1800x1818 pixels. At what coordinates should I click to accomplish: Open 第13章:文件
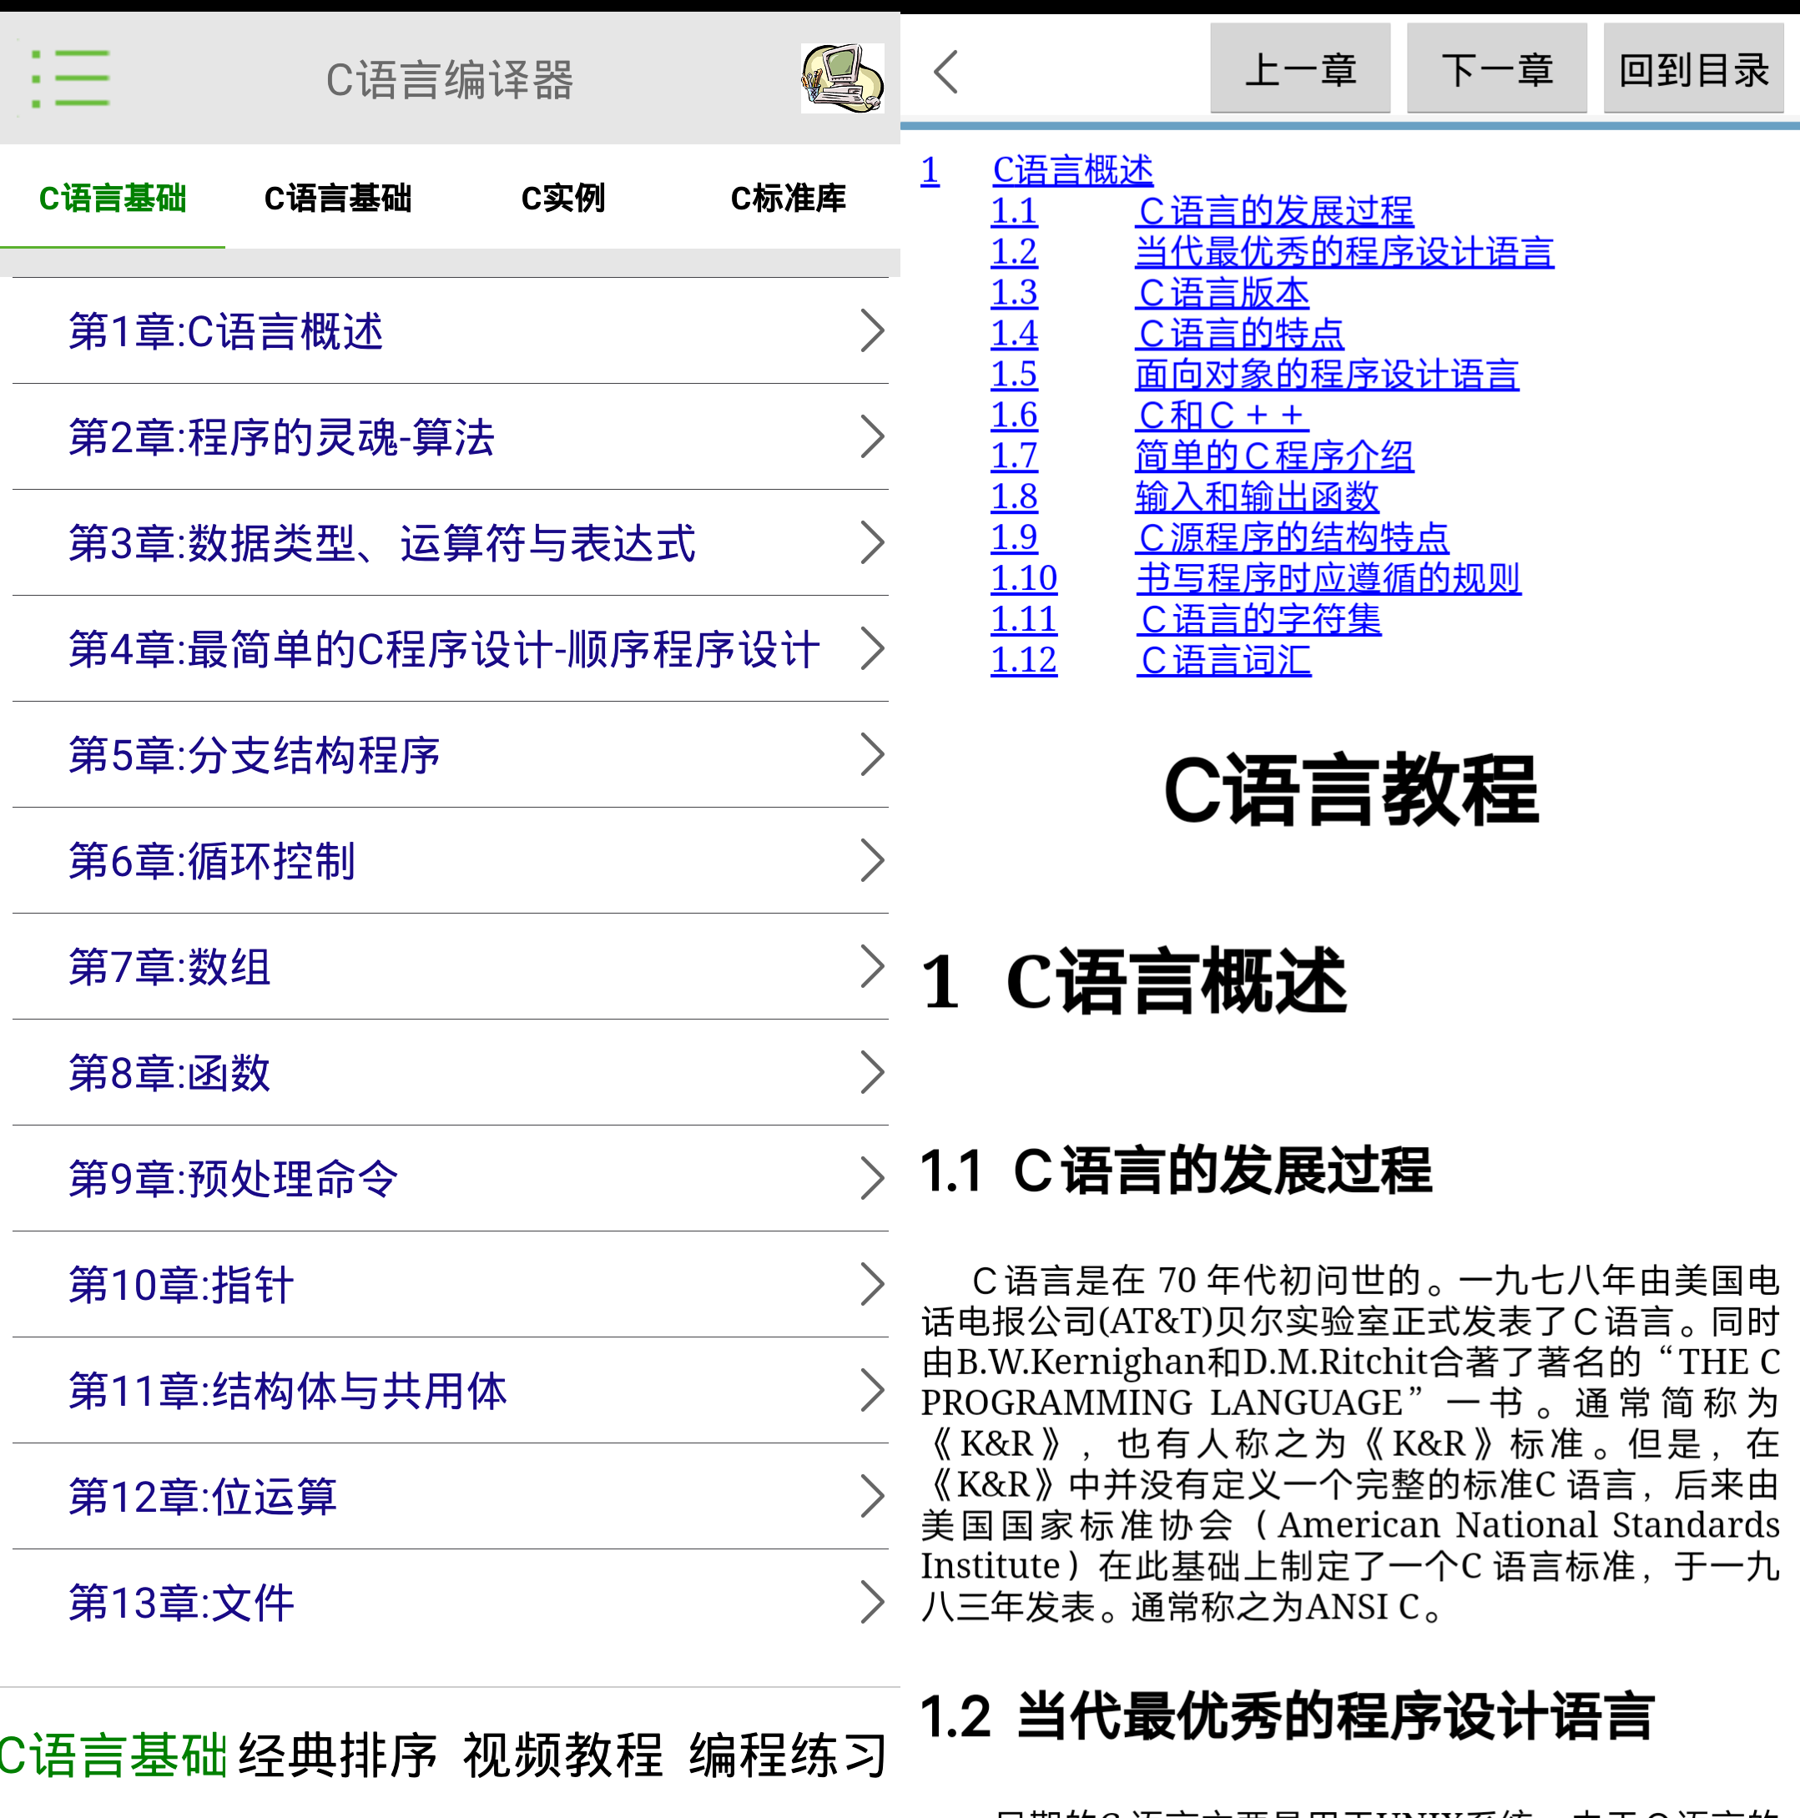(x=450, y=1603)
